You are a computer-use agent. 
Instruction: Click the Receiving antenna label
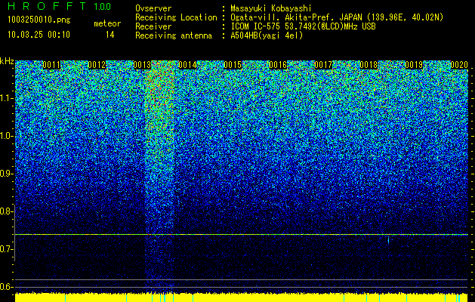coord(174,35)
